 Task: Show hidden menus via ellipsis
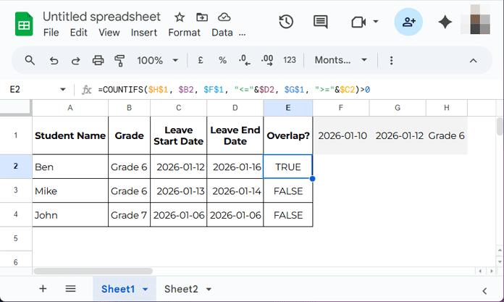click(x=242, y=33)
